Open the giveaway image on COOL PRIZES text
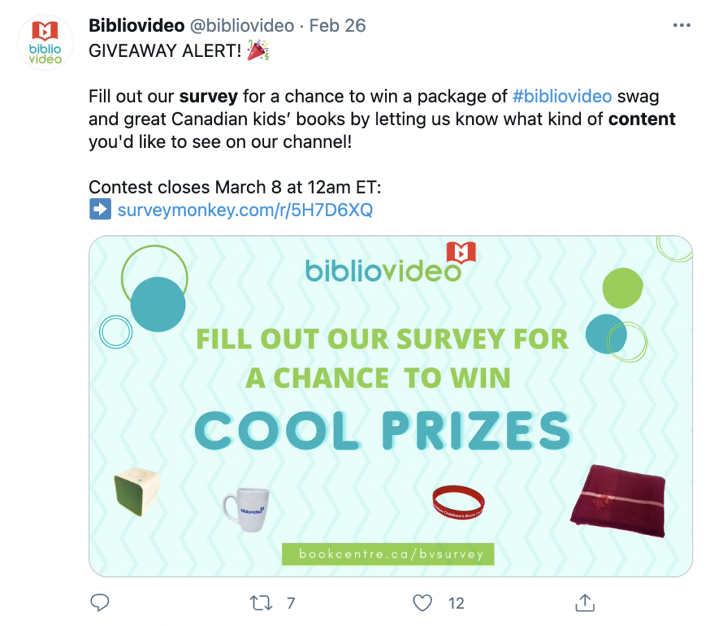Viewport: 710px width, 626px height. click(383, 430)
